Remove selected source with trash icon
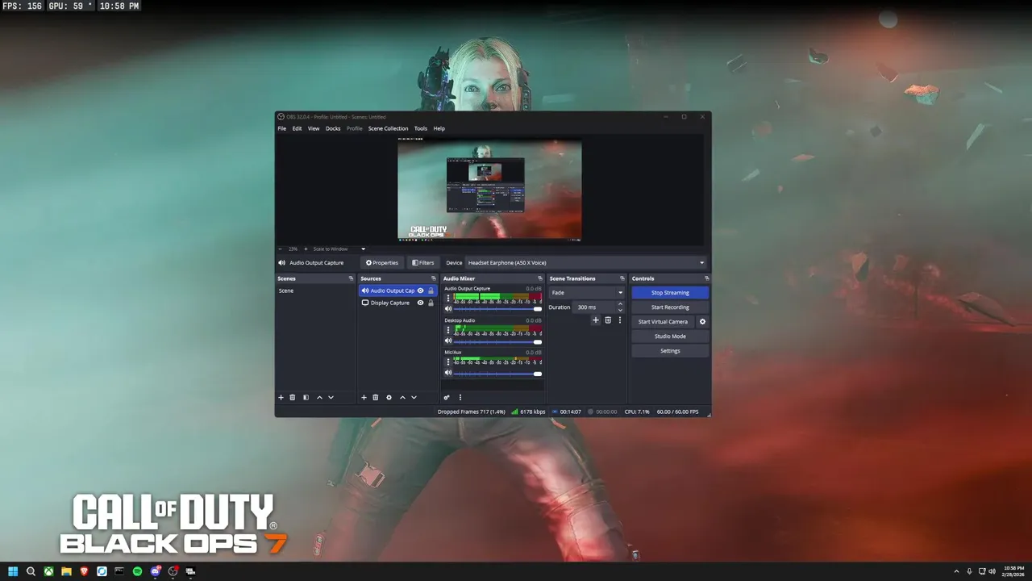 click(x=375, y=397)
